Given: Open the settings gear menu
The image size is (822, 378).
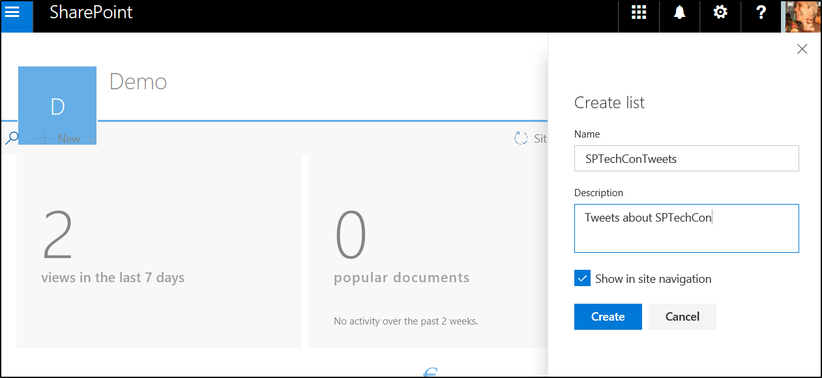Looking at the screenshot, I should (x=720, y=13).
